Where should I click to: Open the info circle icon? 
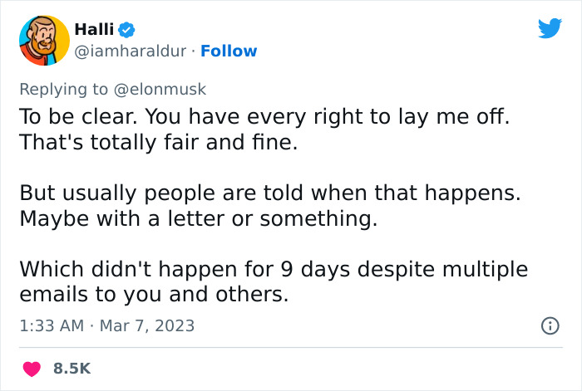click(x=550, y=326)
